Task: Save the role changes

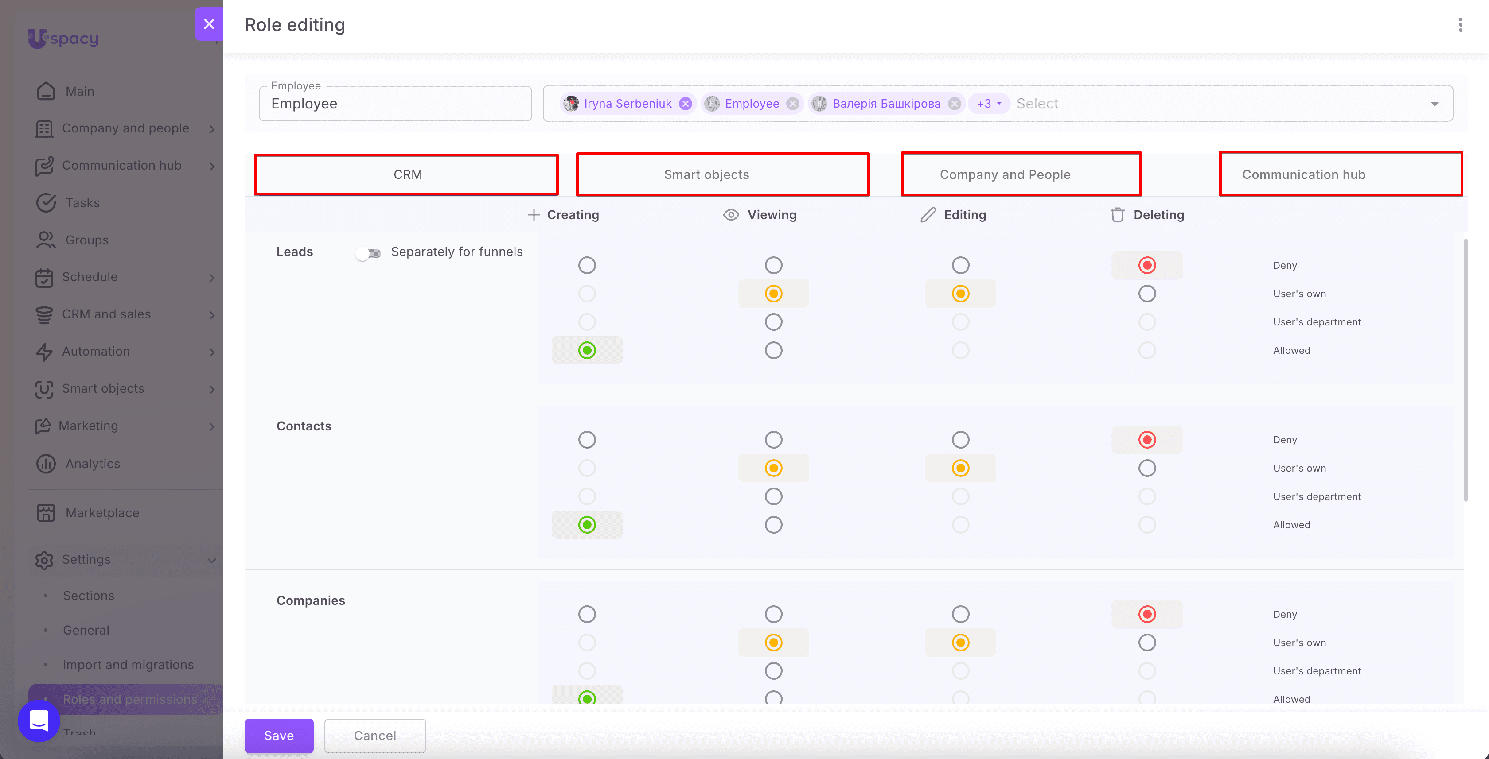Action: [x=279, y=736]
